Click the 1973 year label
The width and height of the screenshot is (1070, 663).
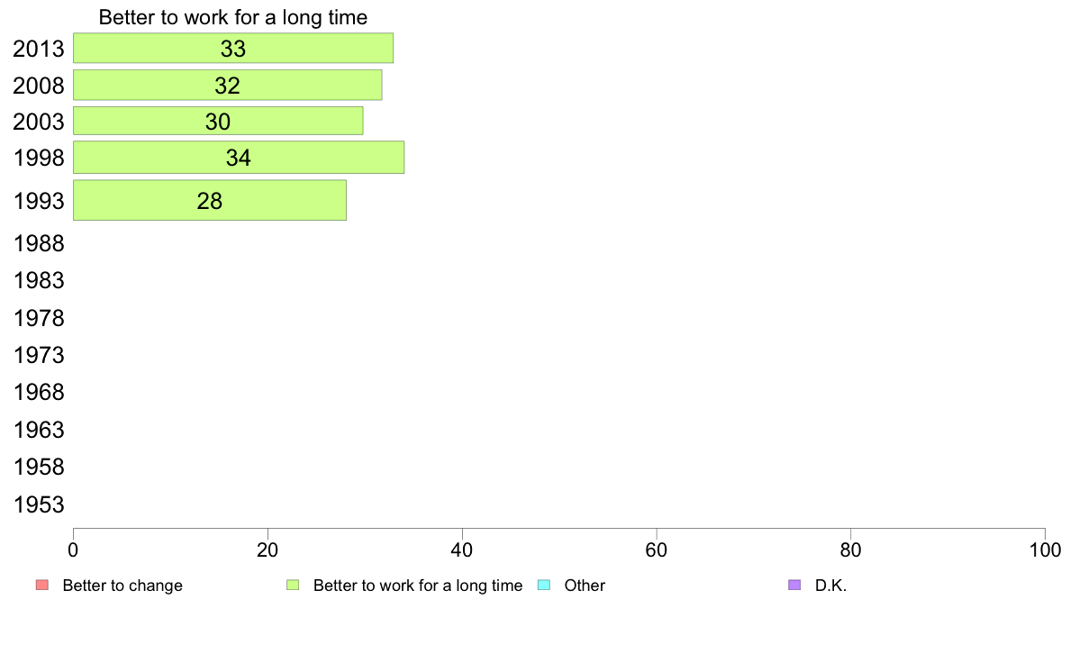pyautogui.click(x=38, y=355)
